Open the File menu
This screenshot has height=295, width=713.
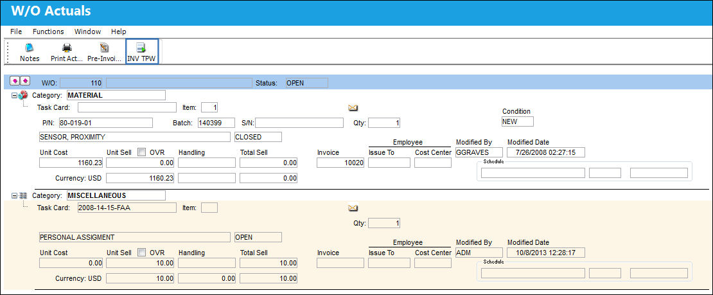pyautogui.click(x=16, y=31)
